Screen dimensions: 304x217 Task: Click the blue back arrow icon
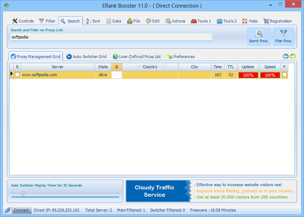[x=285, y=57]
